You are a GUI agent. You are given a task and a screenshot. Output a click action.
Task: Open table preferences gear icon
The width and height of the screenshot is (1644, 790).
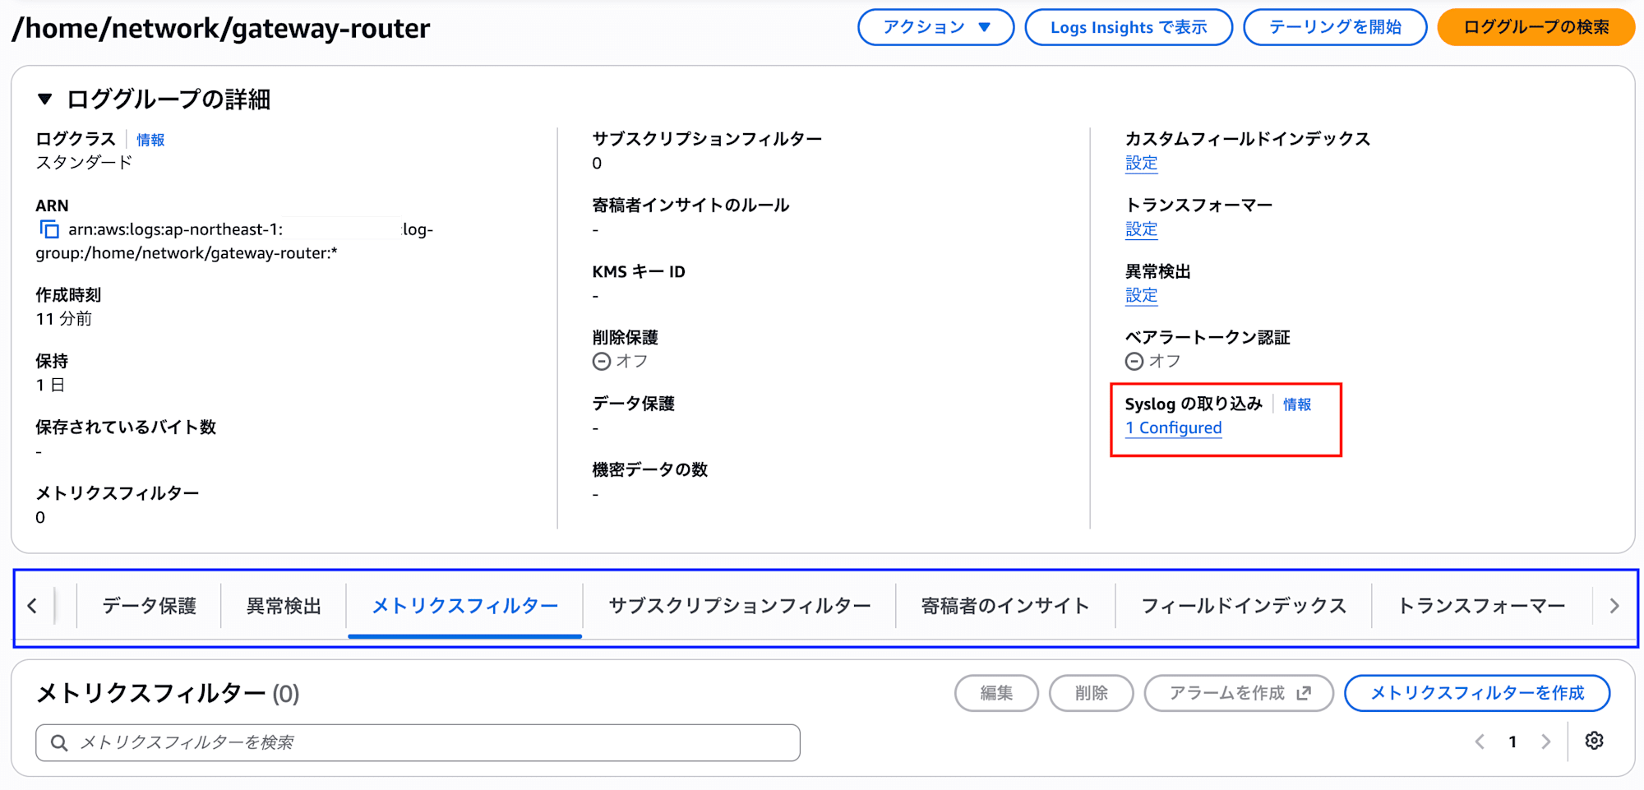[1594, 741]
